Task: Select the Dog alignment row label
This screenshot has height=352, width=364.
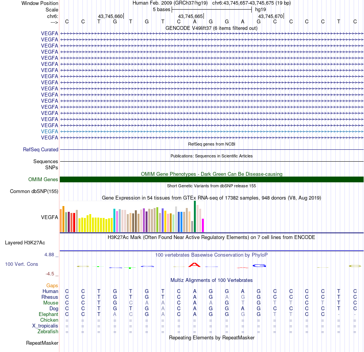Action: pos(54,309)
